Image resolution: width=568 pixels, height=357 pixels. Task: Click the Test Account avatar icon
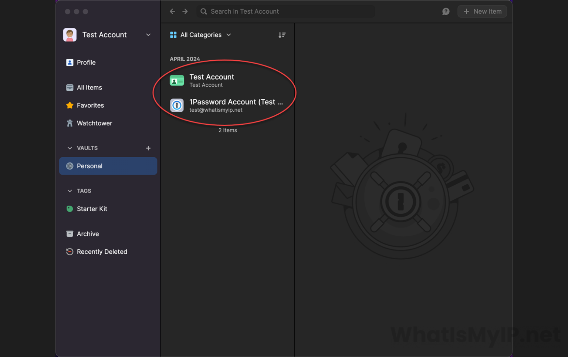70,35
